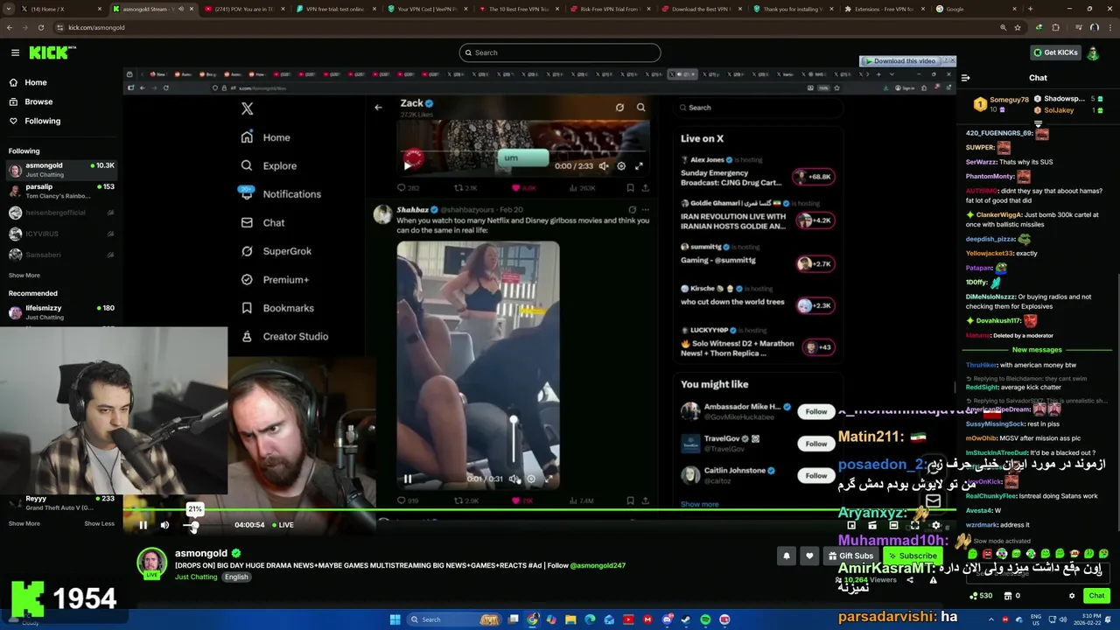
Task: Collapse Recommended list with Show Less
Action: pos(99,523)
